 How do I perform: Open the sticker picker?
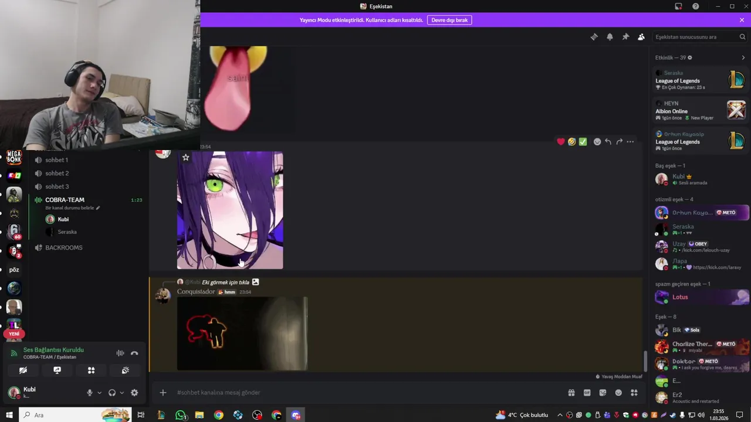[x=603, y=393]
